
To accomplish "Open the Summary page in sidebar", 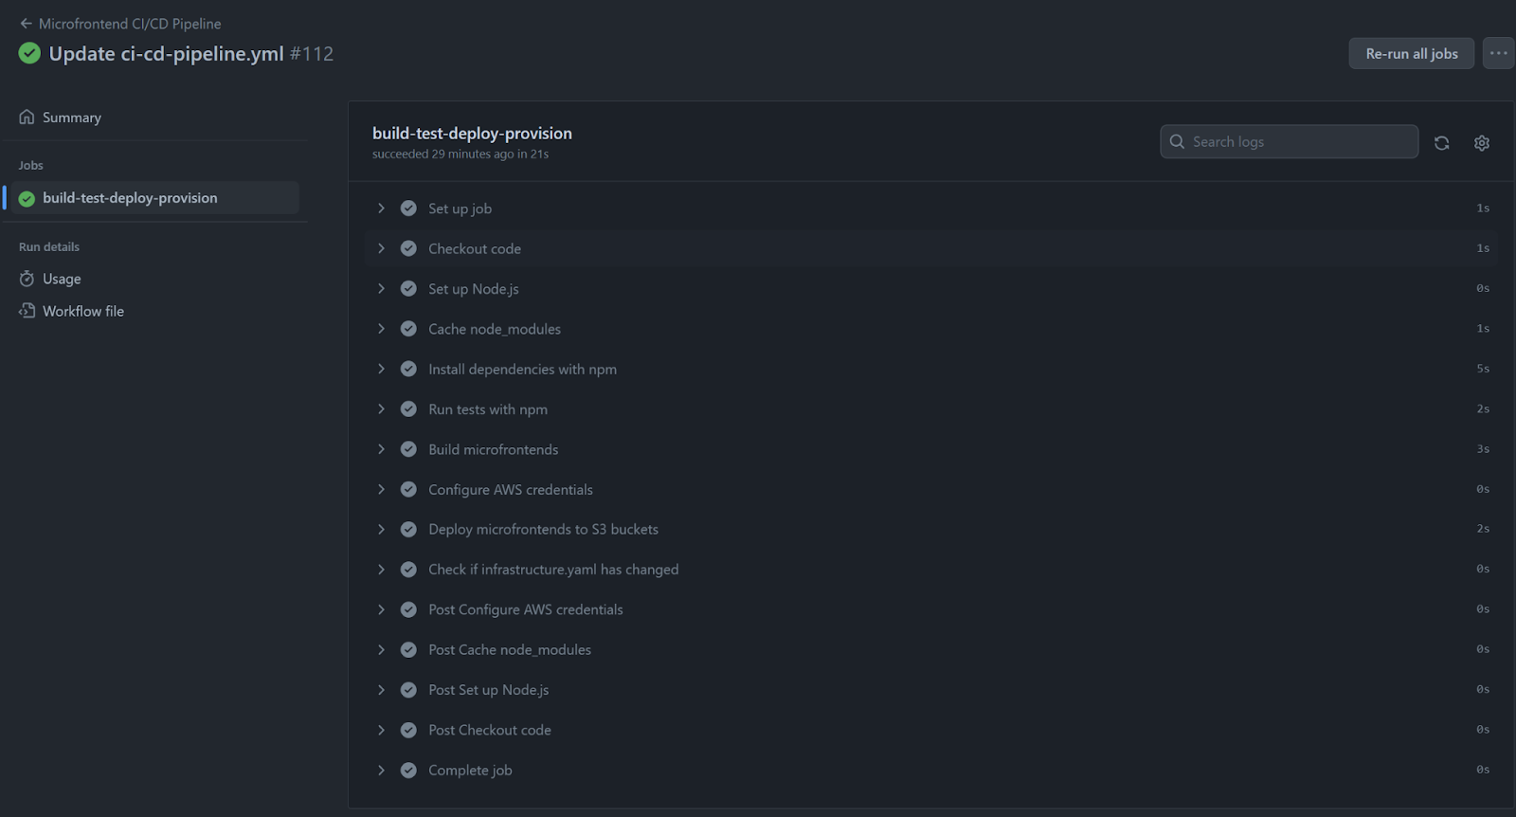I will coord(72,118).
